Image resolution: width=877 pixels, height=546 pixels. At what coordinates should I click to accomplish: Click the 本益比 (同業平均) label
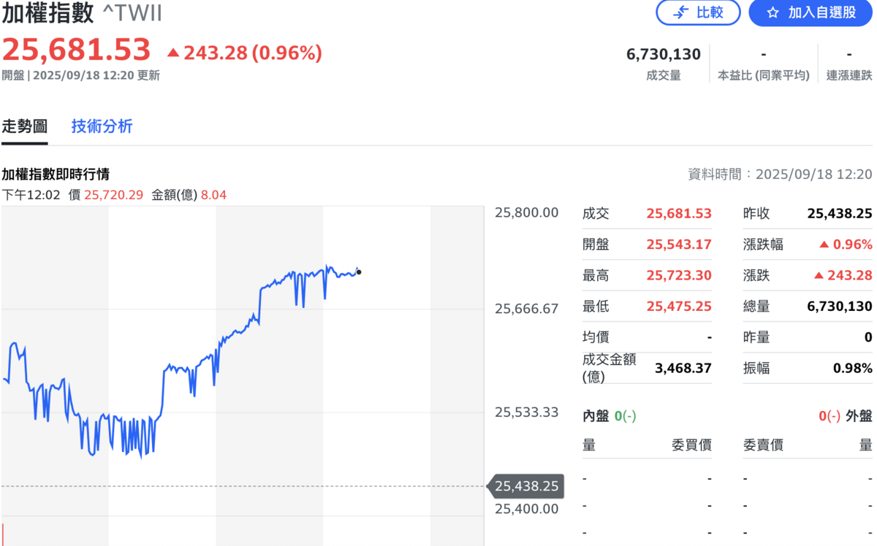(763, 74)
